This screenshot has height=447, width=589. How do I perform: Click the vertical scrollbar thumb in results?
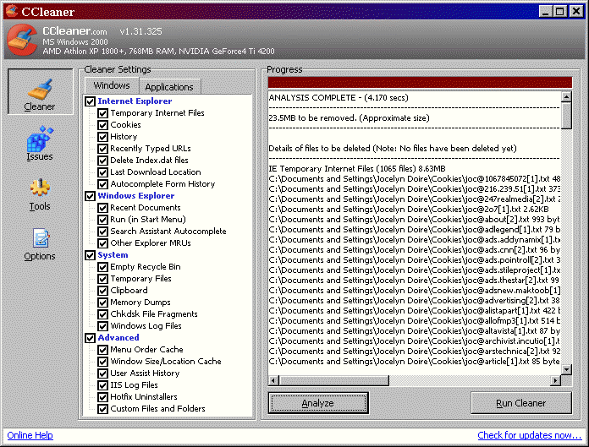point(566,116)
